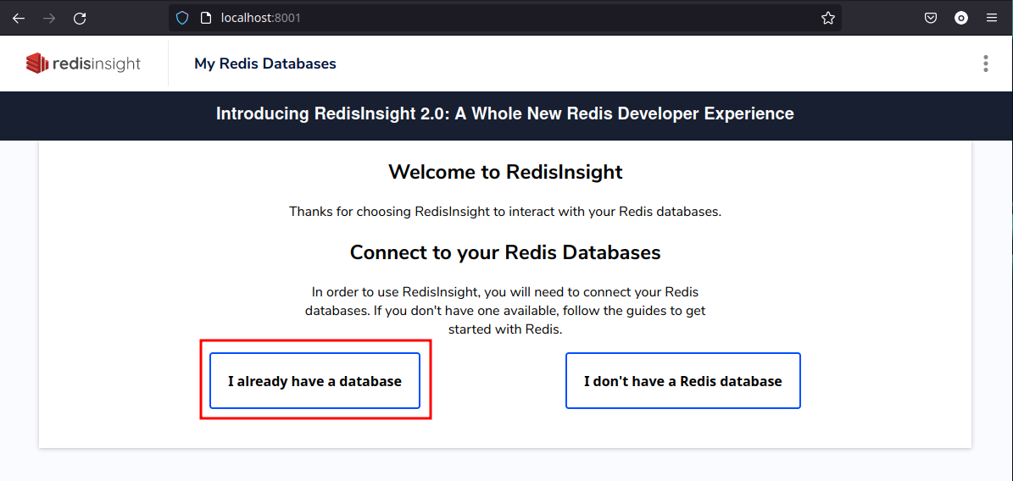Click the Welcome to RedisInsight heading
1013x481 pixels.
(505, 172)
